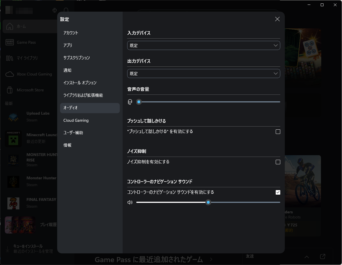Open Game Pass from sidebar icon
342x265 pixels.
click(10, 42)
